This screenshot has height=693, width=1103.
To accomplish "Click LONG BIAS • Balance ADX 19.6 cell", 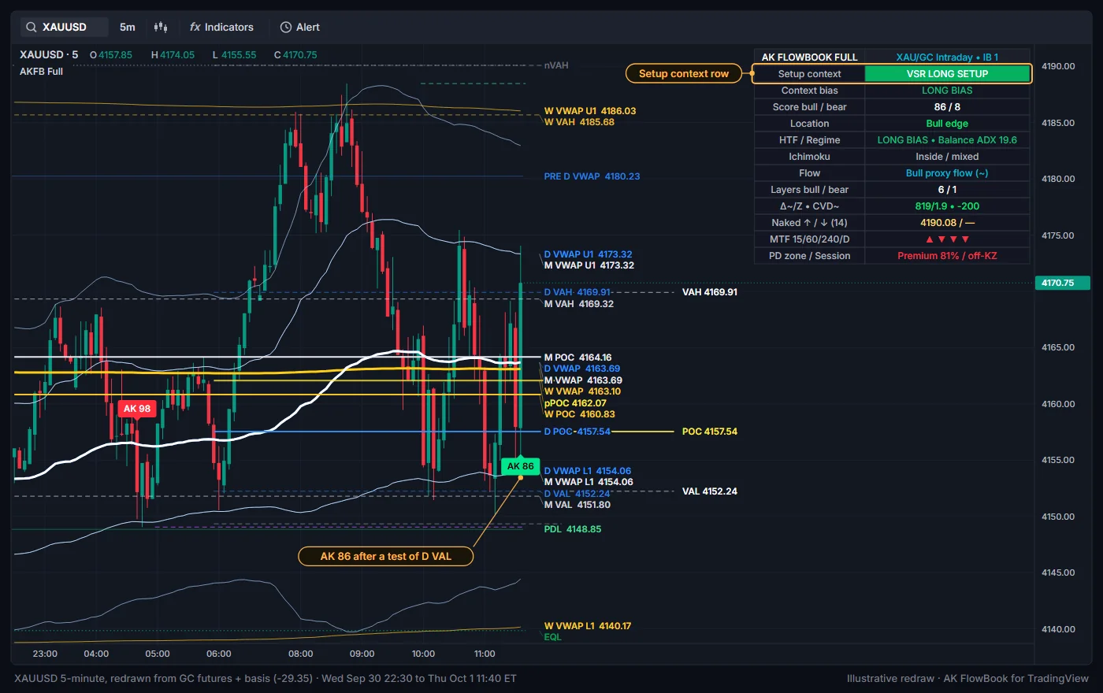I will (x=947, y=140).
